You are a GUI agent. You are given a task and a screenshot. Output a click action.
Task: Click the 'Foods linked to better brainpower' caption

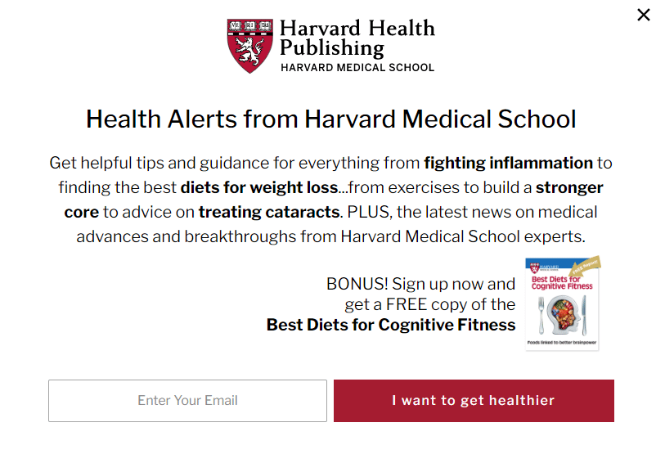click(x=561, y=342)
